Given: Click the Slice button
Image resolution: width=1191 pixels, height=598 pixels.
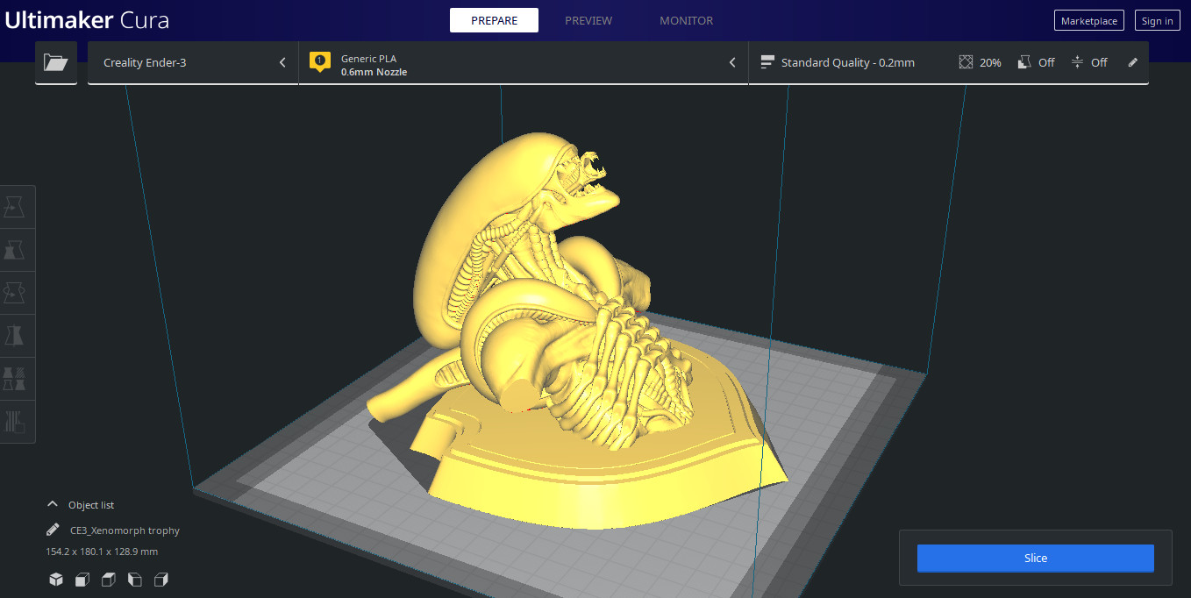Looking at the screenshot, I should click(x=1035, y=558).
